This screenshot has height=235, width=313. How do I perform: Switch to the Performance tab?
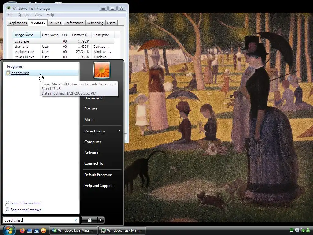pyautogui.click(x=74, y=23)
